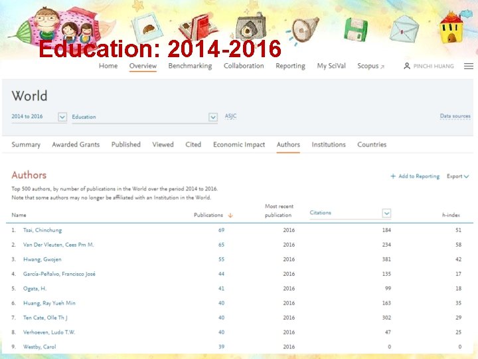The image size is (478, 359).
Task: Click the yellow house icon in banner
Action: tap(452, 27)
